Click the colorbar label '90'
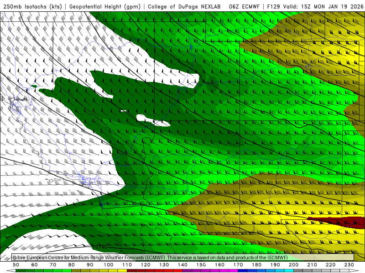365x273 pixels. click(x=90, y=265)
